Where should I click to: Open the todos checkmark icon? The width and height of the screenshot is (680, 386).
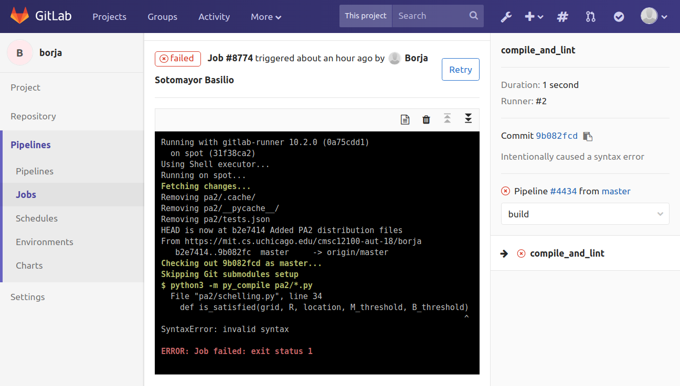619,17
